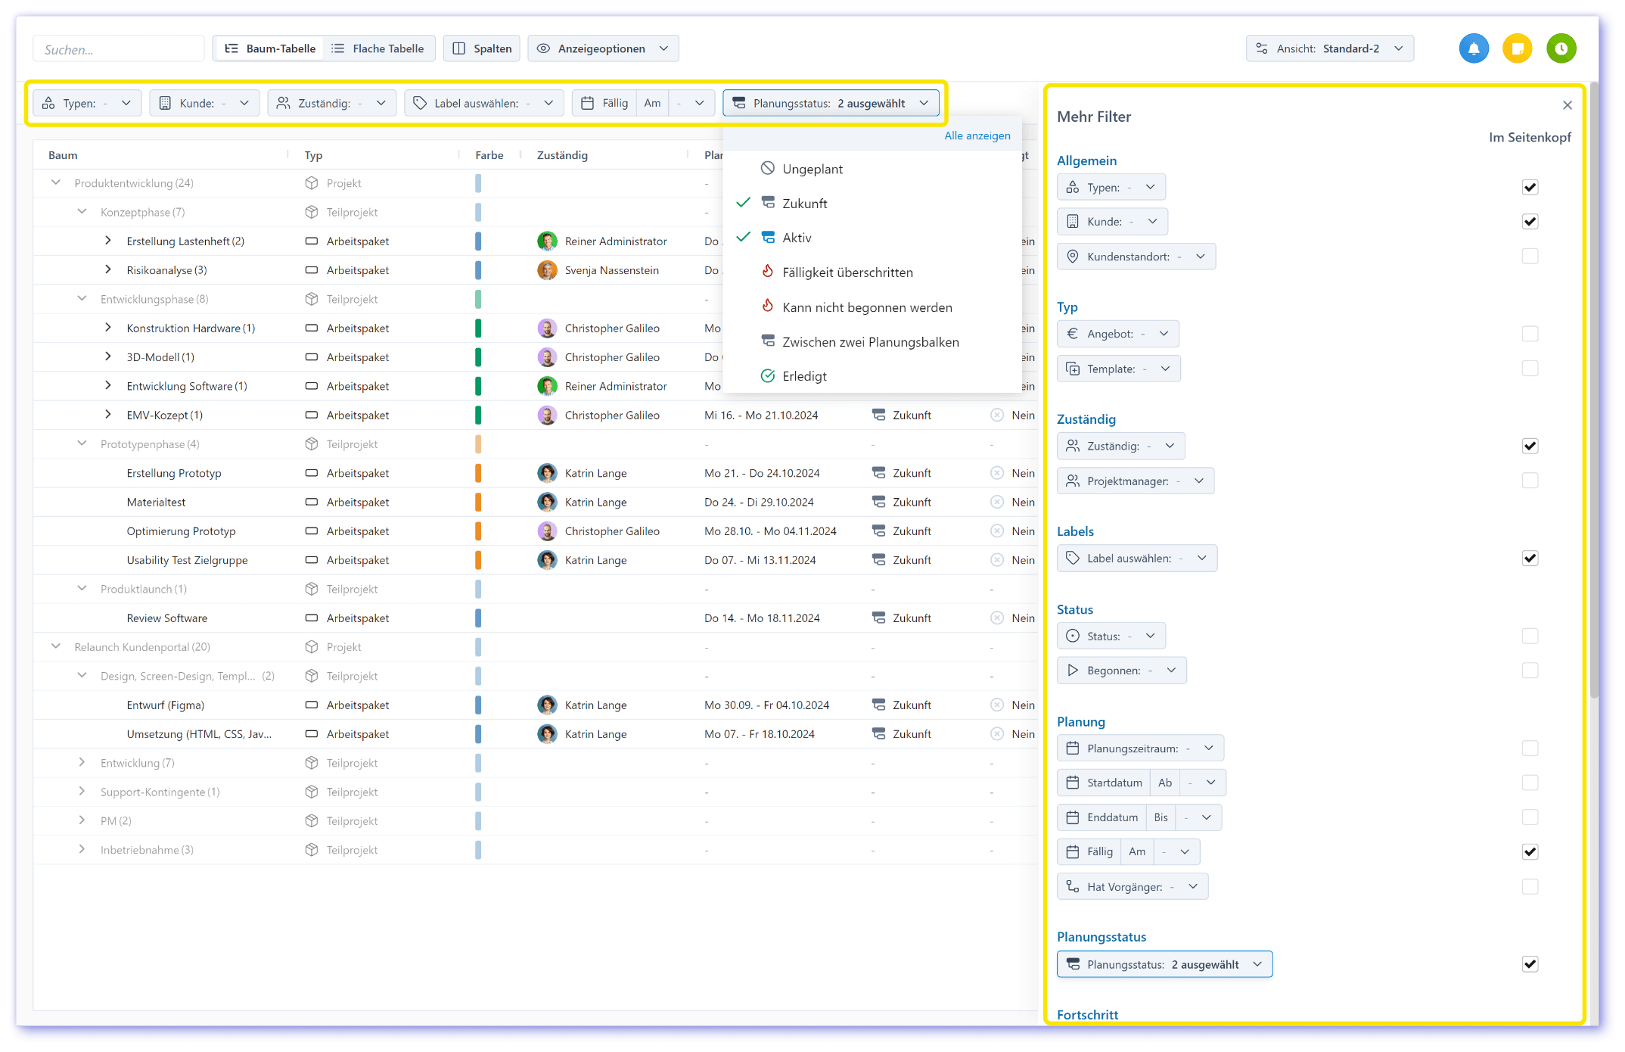Click the Alle anzeigen link
The width and height of the screenshot is (1625, 1052).
[977, 136]
